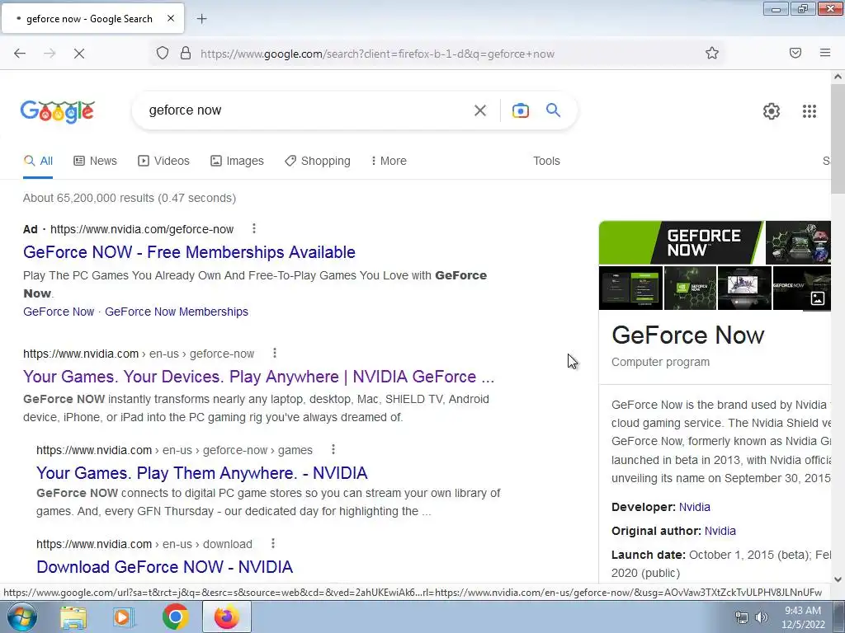The image size is (845, 633).
Task: Open second thumbnail with green NVIDIA logo
Action: pyautogui.click(x=691, y=288)
